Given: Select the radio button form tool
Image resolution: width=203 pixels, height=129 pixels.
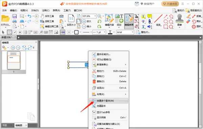Looking at the screenshot, I should [x=20, y=32].
